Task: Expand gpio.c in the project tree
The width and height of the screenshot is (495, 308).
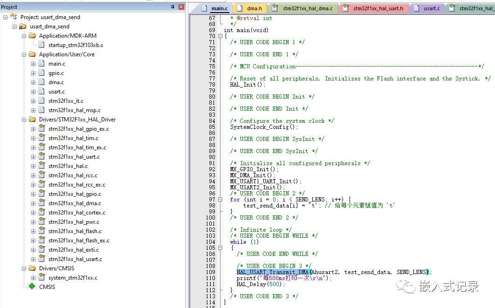Action: point(33,73)
